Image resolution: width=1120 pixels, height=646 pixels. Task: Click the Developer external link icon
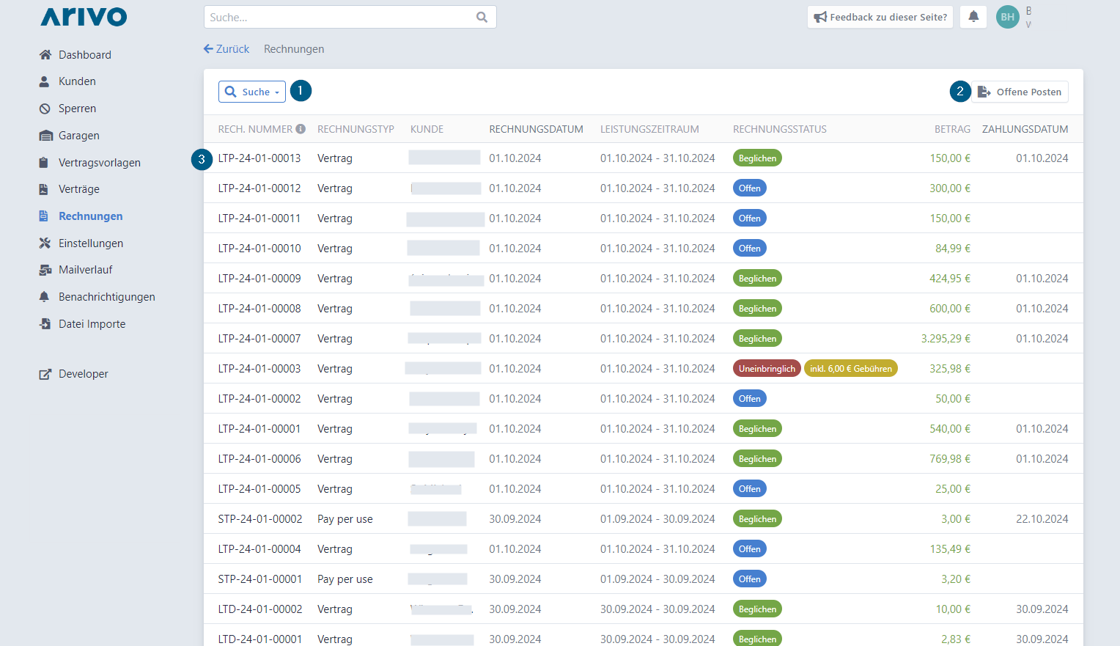pyautogui.click(x=45, y=374)
